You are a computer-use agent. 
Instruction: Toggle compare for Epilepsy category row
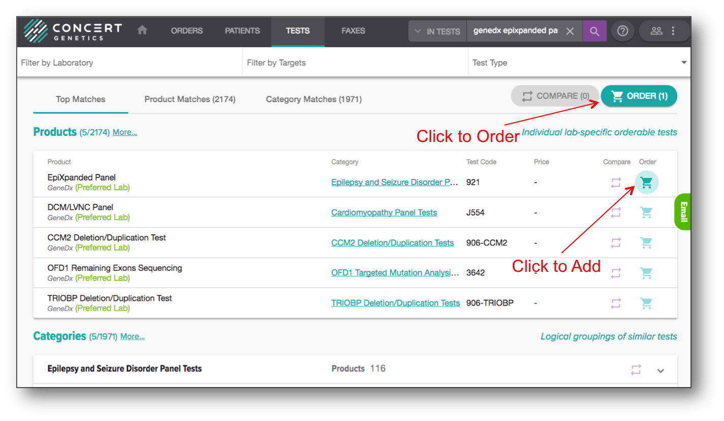[636, 370]
